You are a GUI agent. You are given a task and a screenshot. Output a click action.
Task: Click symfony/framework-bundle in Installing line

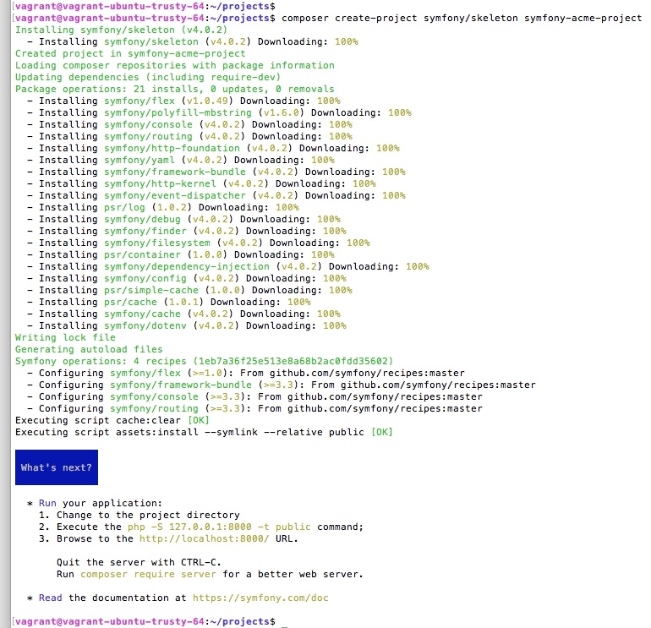[175, 172]
